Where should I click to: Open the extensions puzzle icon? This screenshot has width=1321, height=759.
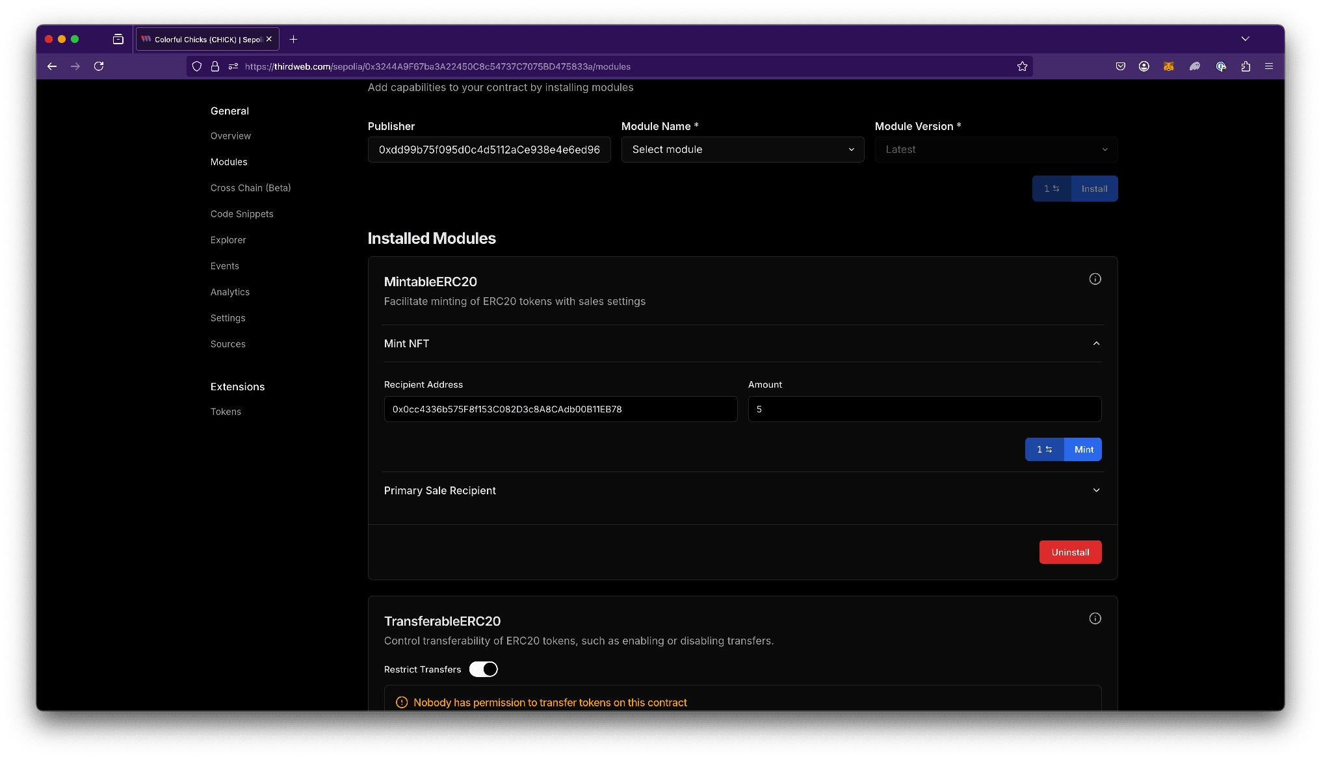pos(1245,66)
